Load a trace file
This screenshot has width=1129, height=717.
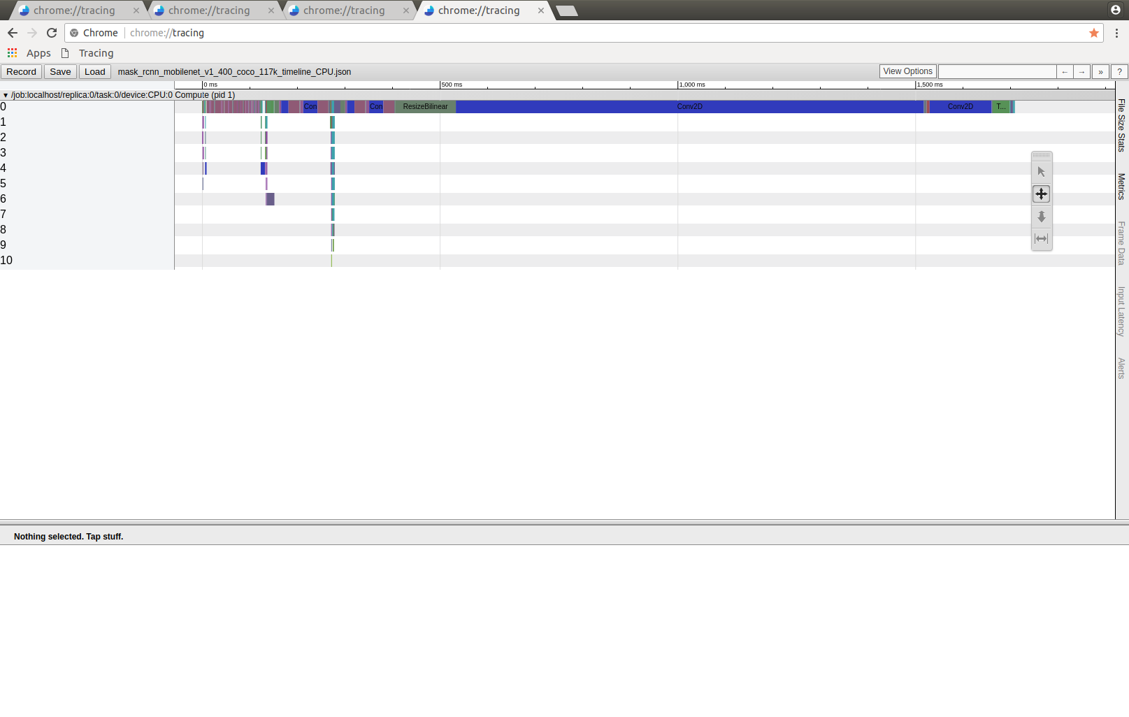coord(94,71)
